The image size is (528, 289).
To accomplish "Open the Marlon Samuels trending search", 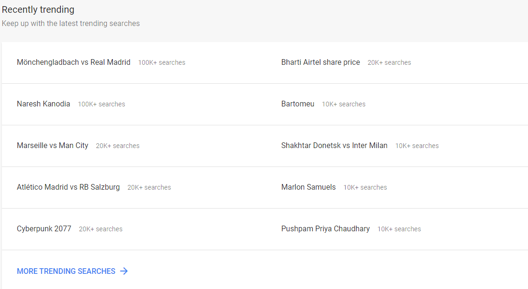I will click(x=308, y=187).
